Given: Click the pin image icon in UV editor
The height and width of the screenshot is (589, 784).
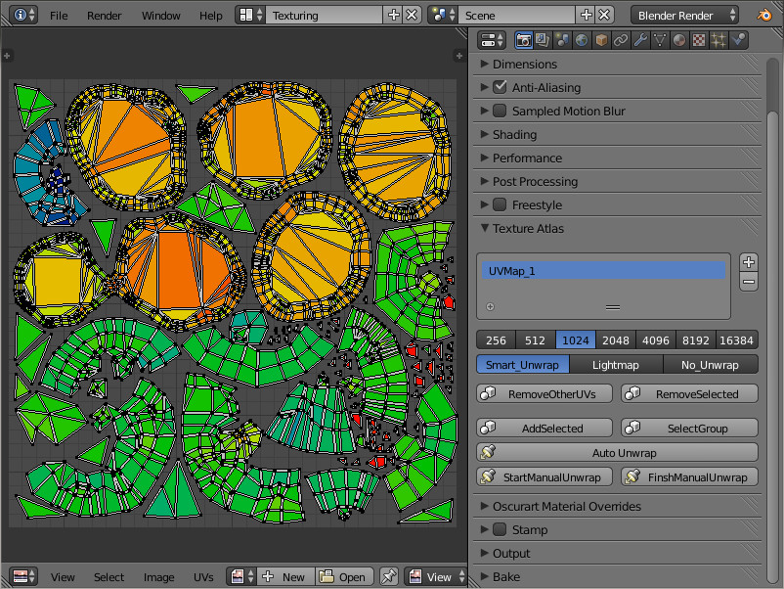Looking at the screenshot, I should pos(388,576).
